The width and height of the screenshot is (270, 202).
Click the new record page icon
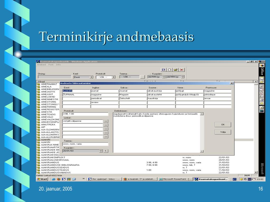coord(170,70)
